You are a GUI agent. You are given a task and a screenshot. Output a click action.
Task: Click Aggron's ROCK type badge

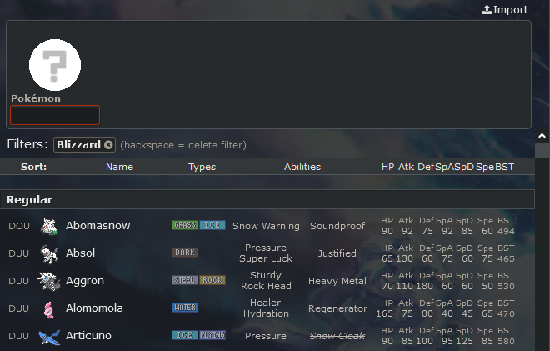tap(212, 280)
